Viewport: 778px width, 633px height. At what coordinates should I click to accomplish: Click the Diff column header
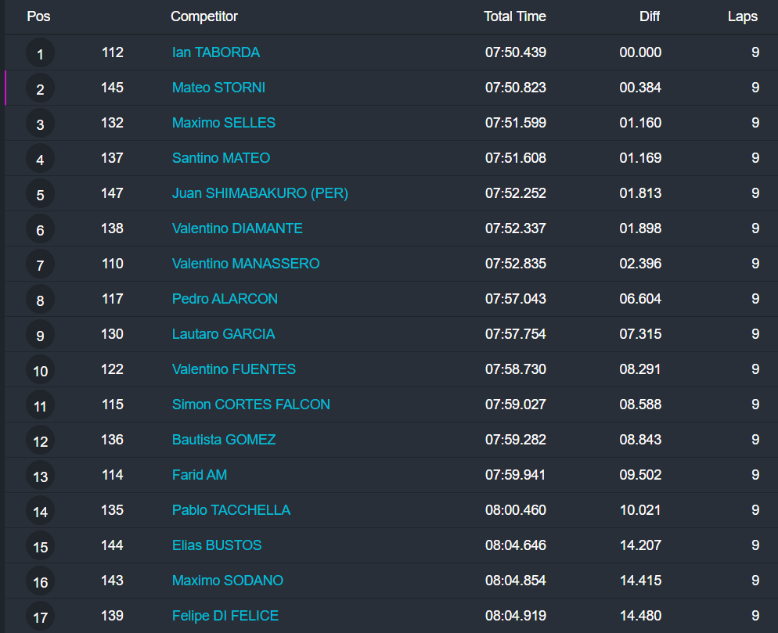click(648, 16)
